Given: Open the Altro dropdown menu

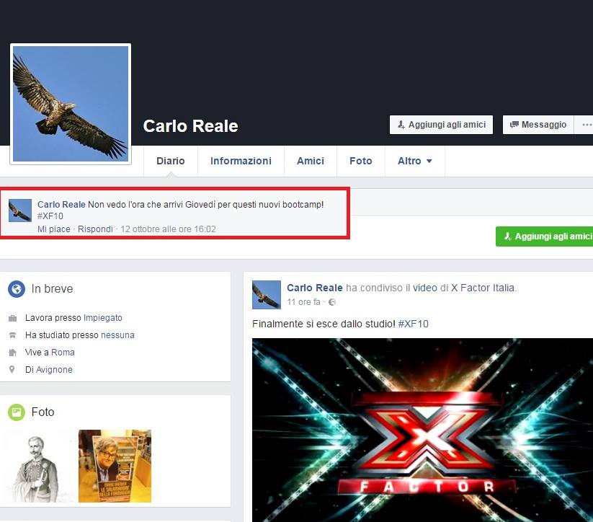Looking at the screenshot, I should click(414, 161).
